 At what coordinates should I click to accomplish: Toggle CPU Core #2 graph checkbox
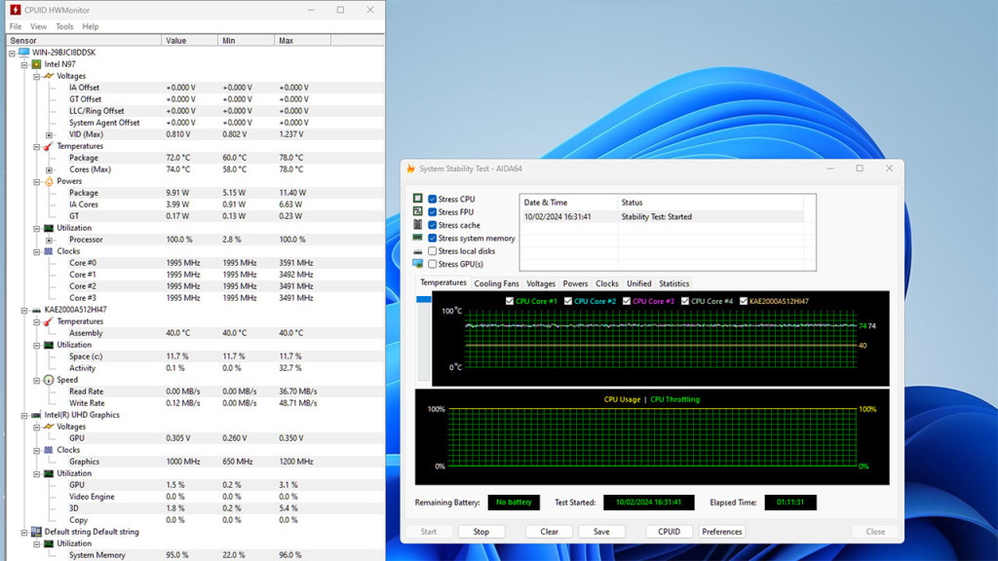point(568,301)
